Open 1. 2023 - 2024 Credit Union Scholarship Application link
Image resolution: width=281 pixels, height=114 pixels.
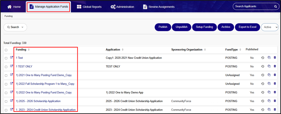pyautogui.click(x=46, y=110)
